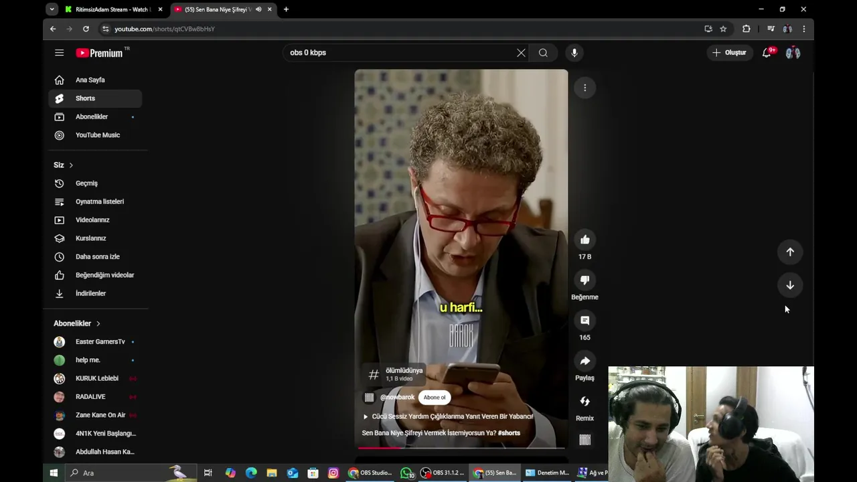Screen dimensions: 857x482
Task: Open YouTube Music from the sidebar
Action: (x=95, y=135)
